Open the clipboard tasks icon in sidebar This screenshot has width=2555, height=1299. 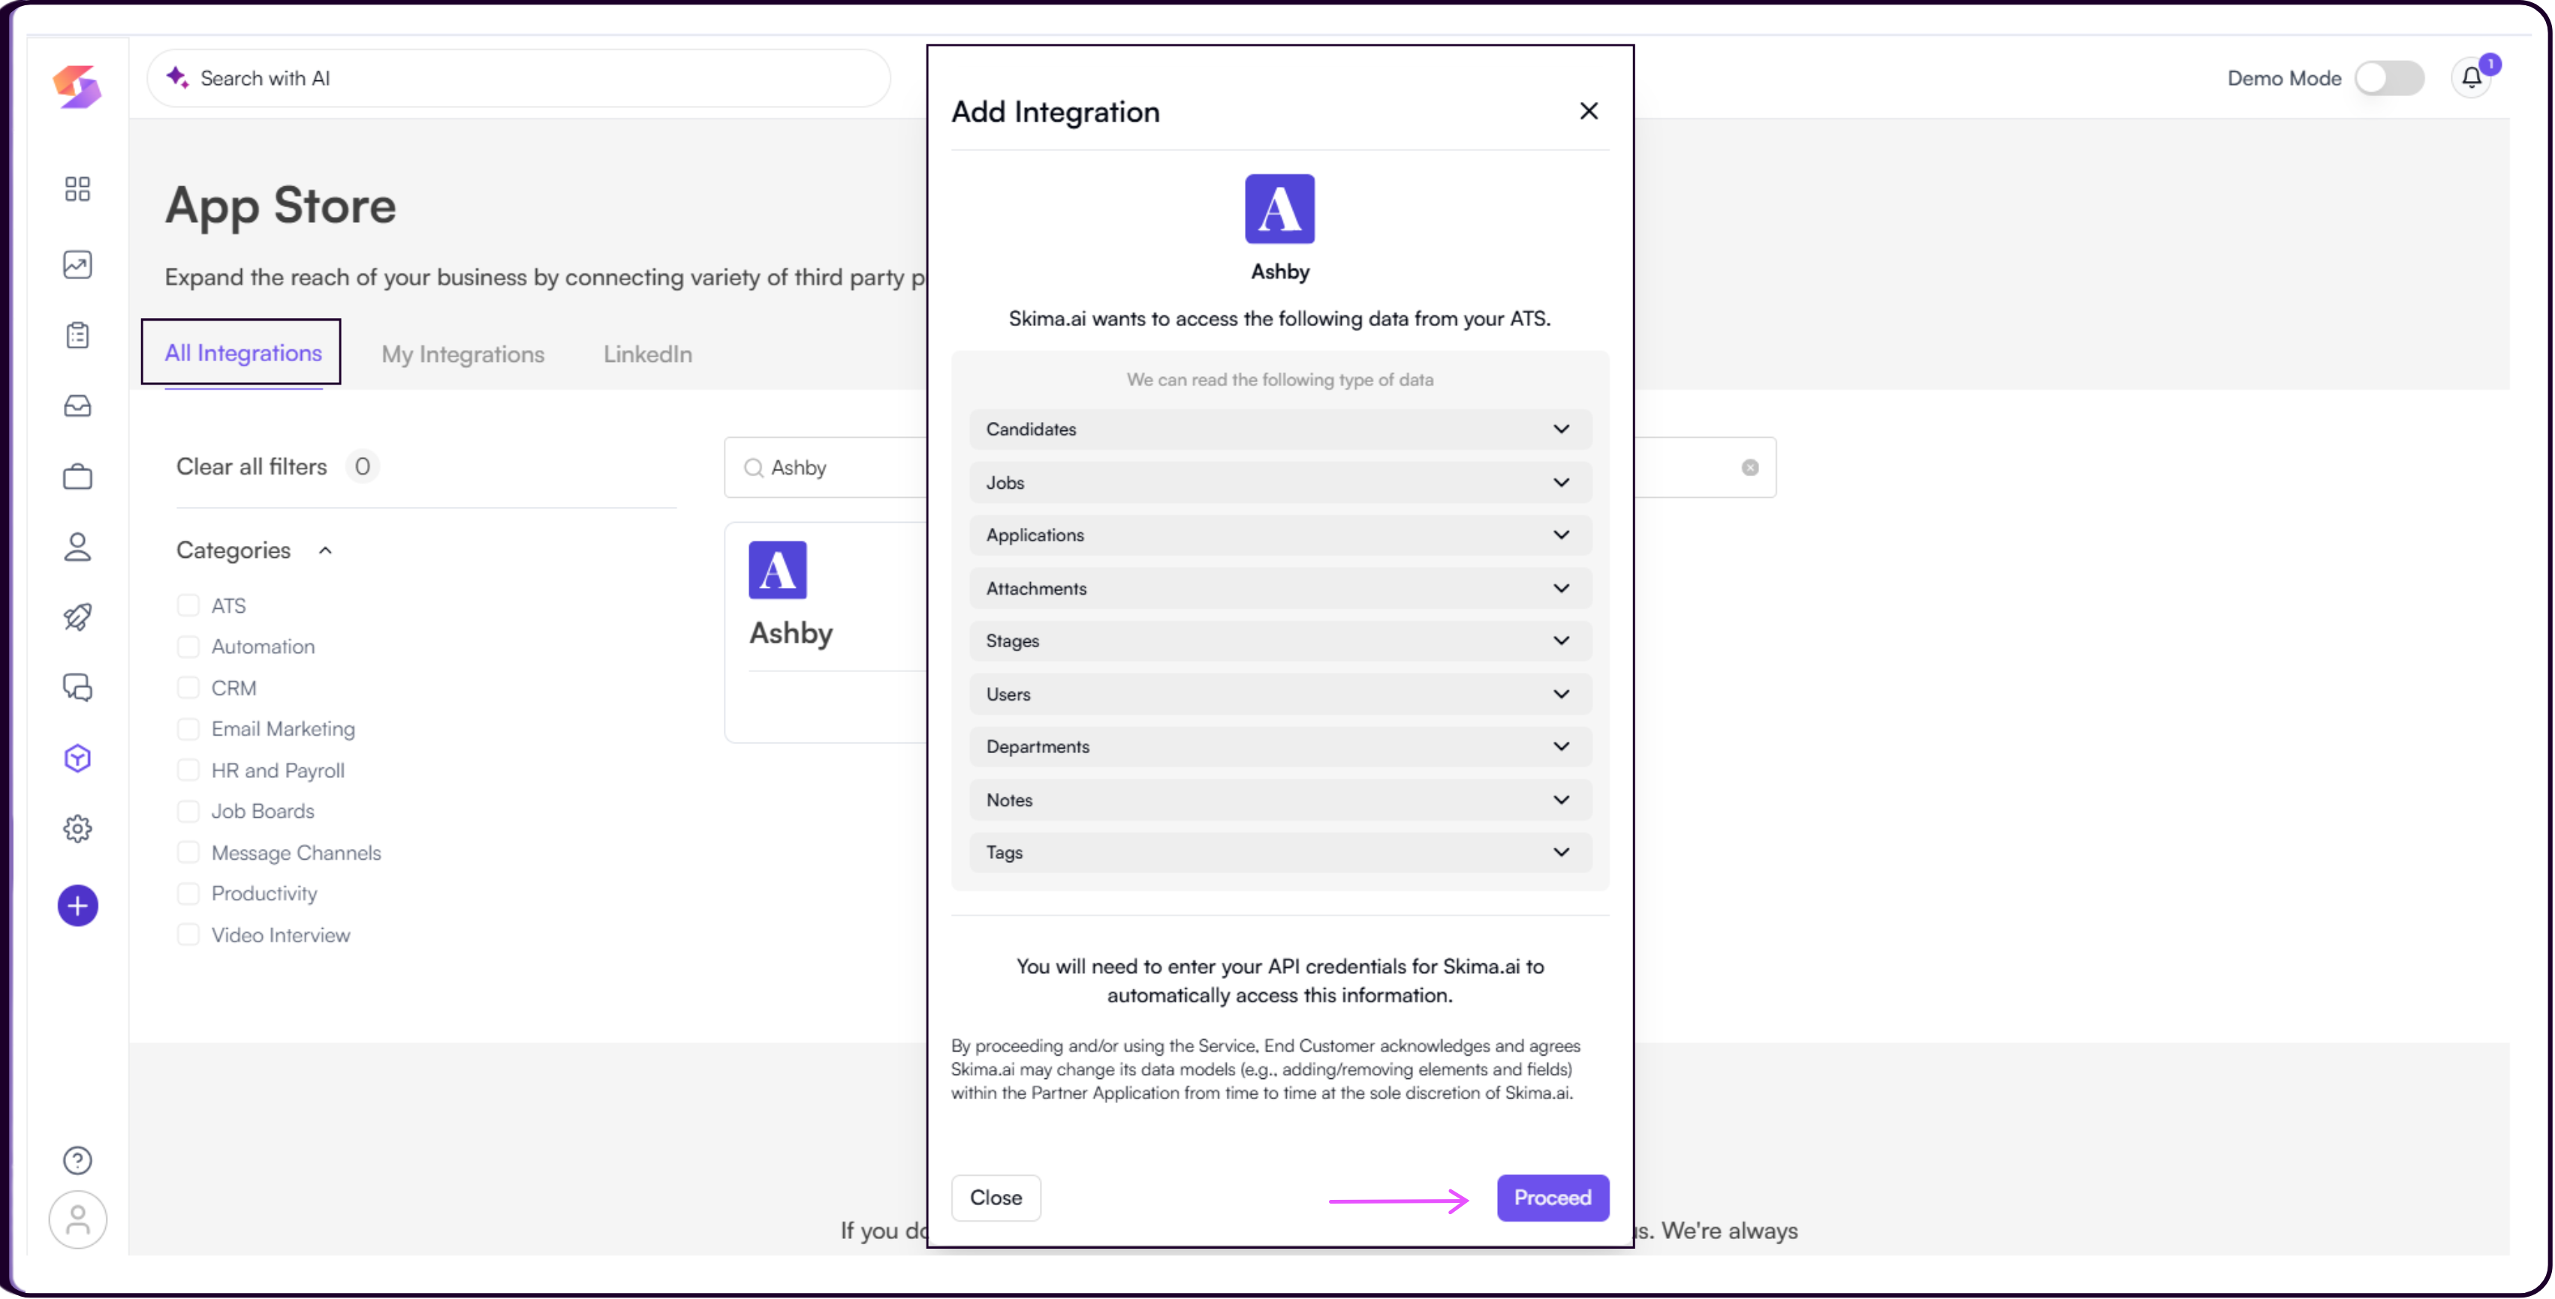coord(77,335)
